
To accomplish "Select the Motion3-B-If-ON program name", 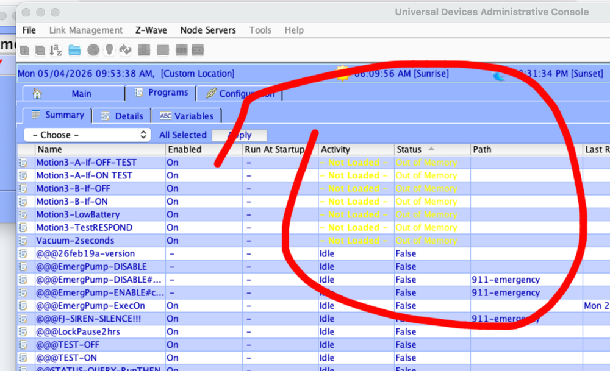I will 72,202.
